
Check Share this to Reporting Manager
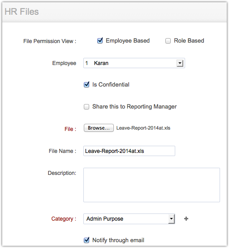tap(86, 107)
